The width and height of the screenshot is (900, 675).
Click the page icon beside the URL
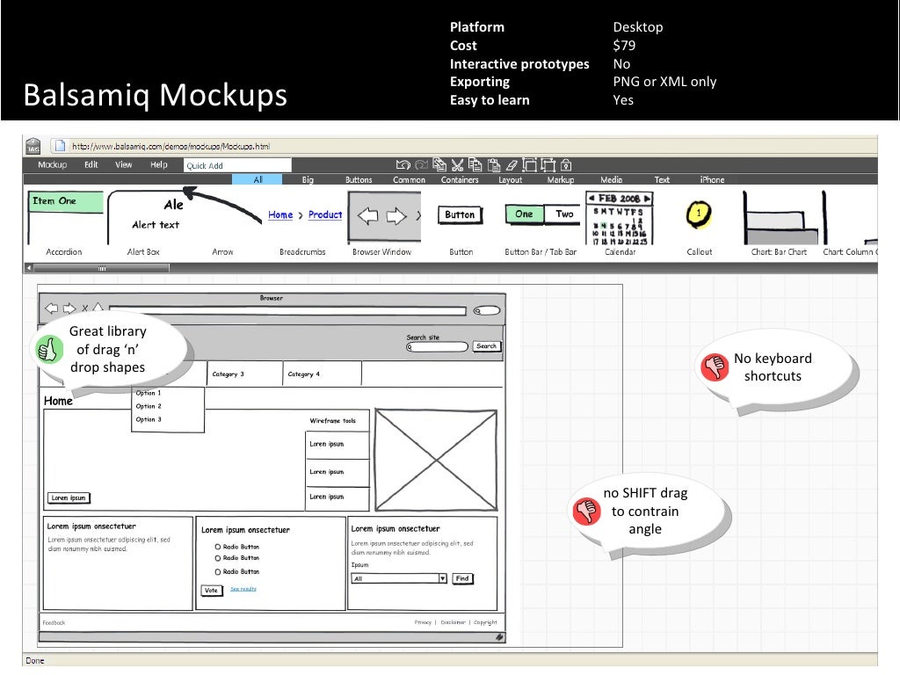click(x=60, y=146)
